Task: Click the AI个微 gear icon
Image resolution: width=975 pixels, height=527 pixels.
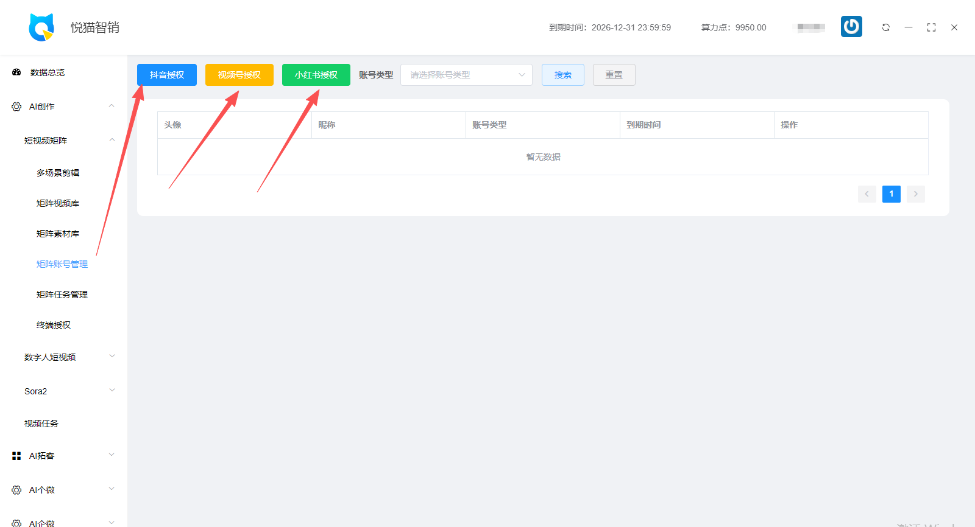Action: tap(16, 490)
